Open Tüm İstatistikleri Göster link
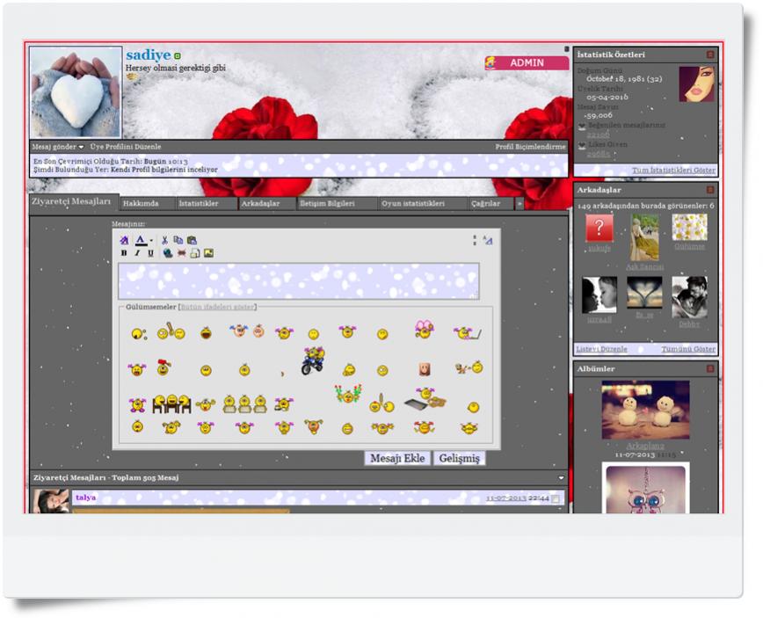Screen dimensions: 763x618 point(673,170)
